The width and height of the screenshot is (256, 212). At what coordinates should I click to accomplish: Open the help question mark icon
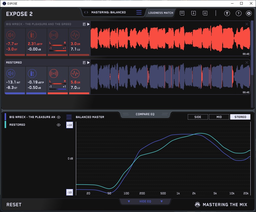point(238,13)
